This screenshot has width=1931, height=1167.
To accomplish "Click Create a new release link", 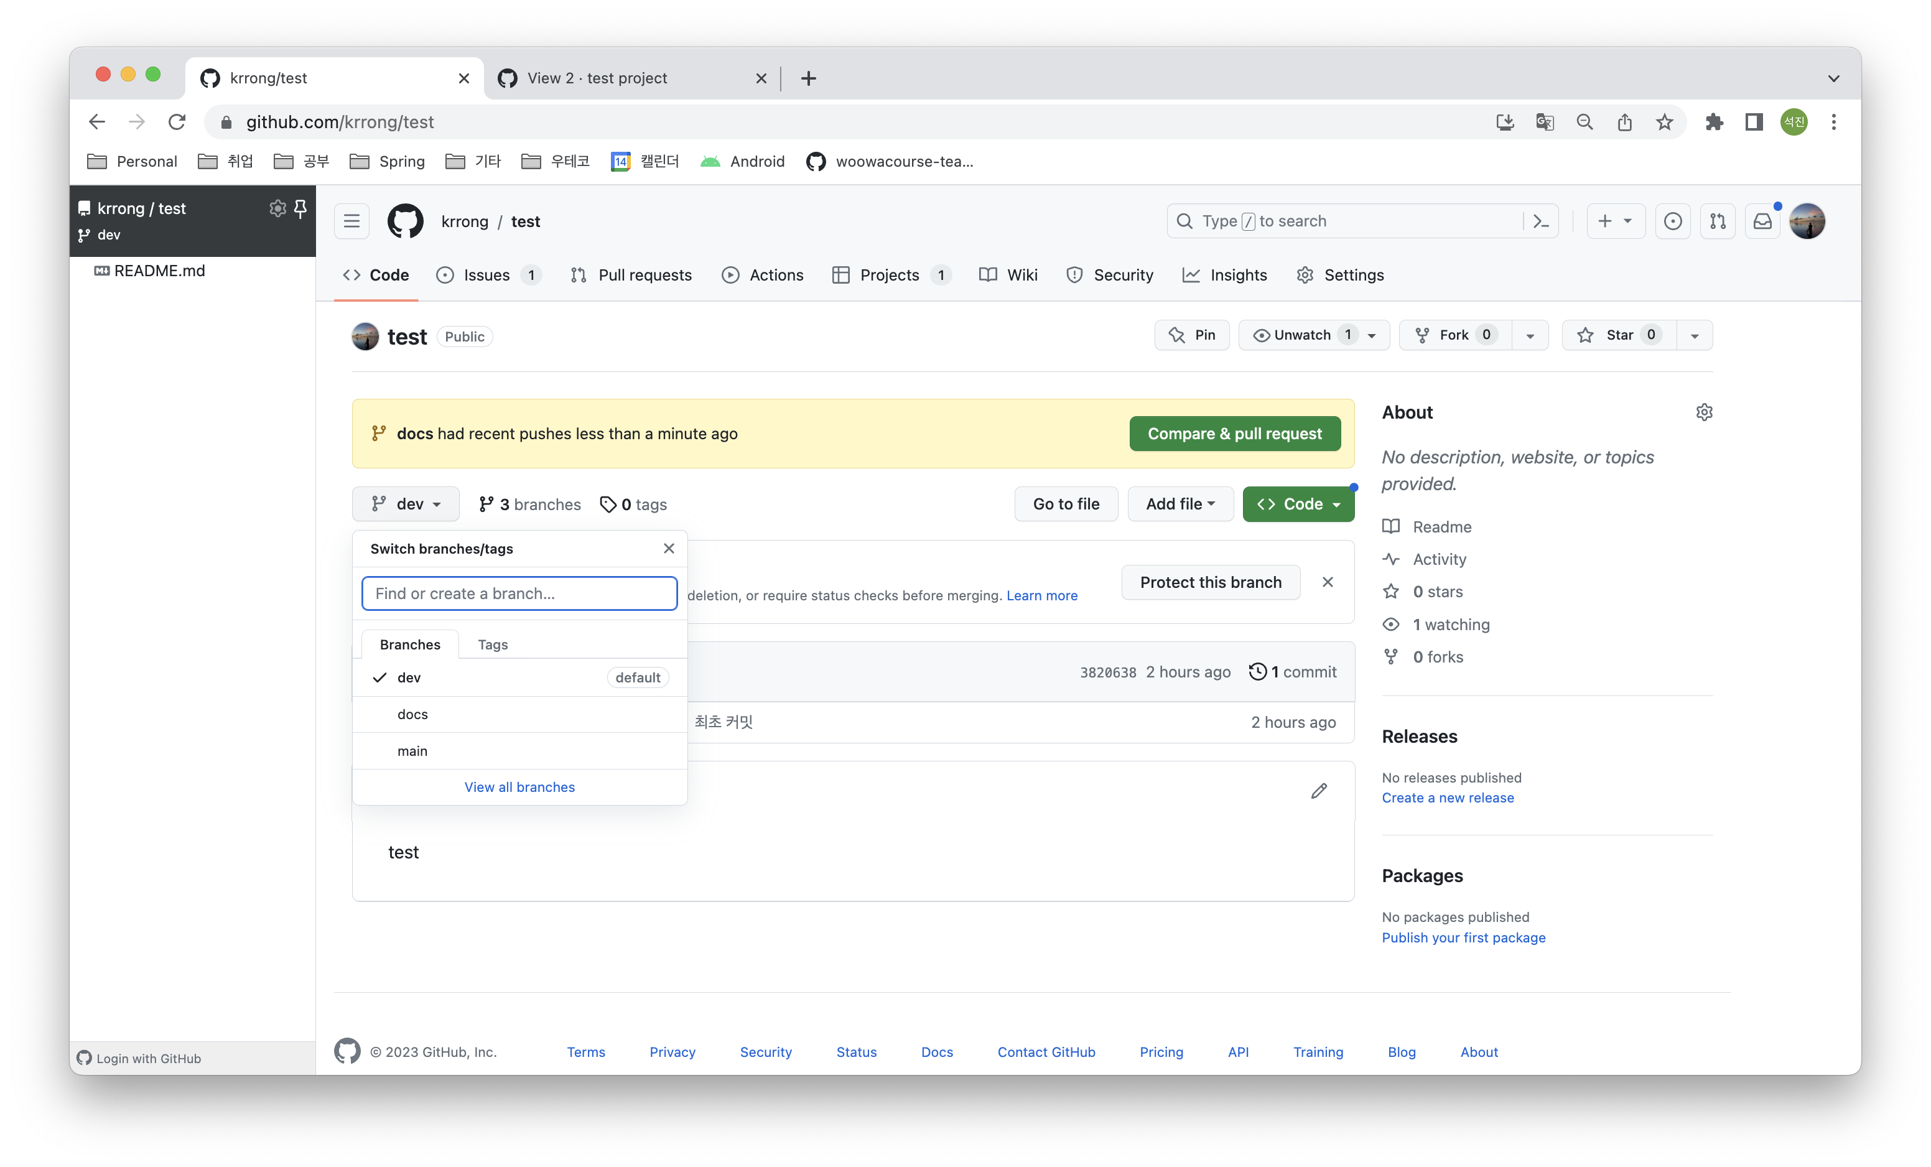I will click(1448, 798).
